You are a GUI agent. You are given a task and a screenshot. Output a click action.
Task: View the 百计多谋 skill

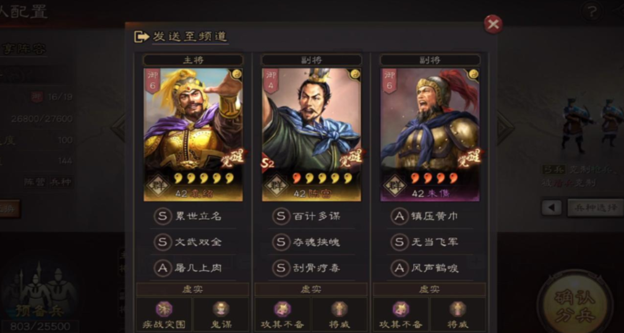click(x=312, y=217)
